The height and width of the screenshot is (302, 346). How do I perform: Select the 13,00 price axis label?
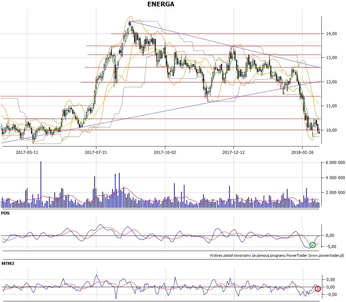click(331, 58)
